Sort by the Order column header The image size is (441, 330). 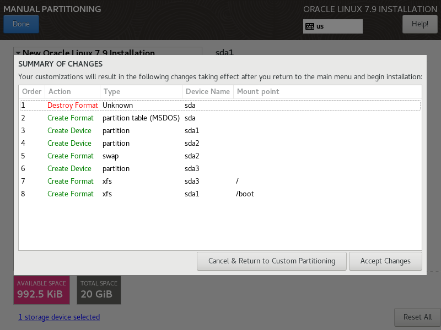(x=32, y=91)
